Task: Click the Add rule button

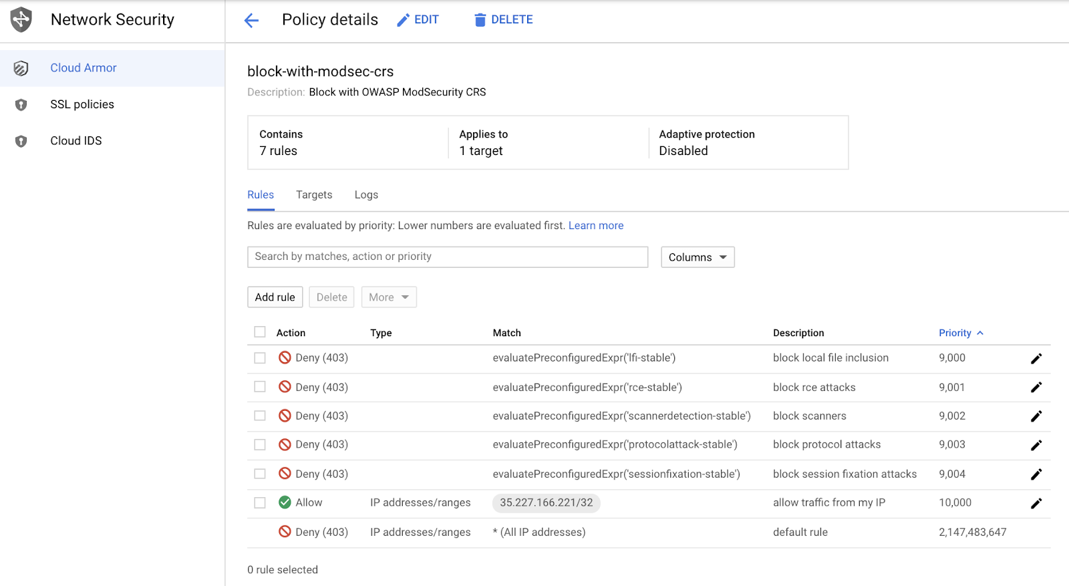Action: [275, 297]
